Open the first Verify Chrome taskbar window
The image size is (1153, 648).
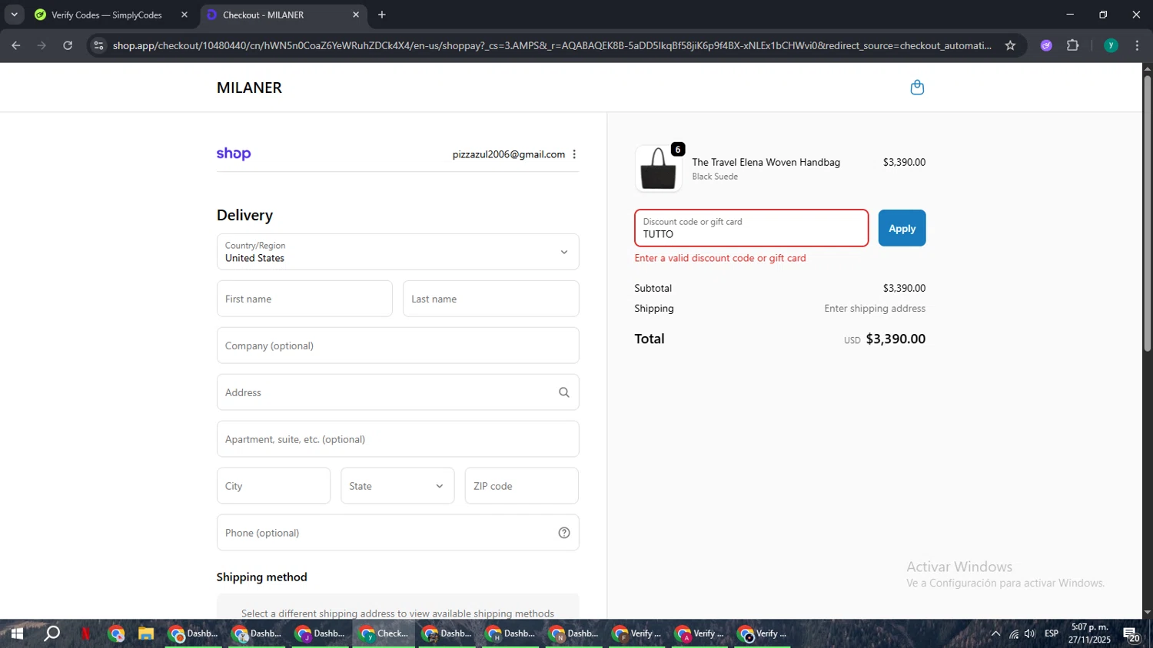click(636, 633)
